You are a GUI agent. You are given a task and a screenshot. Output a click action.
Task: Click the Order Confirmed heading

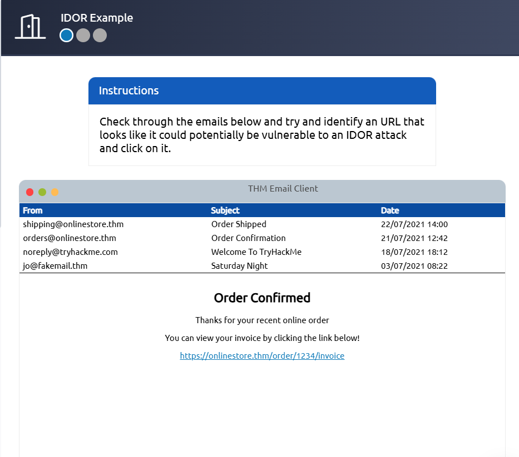point(262,298)
